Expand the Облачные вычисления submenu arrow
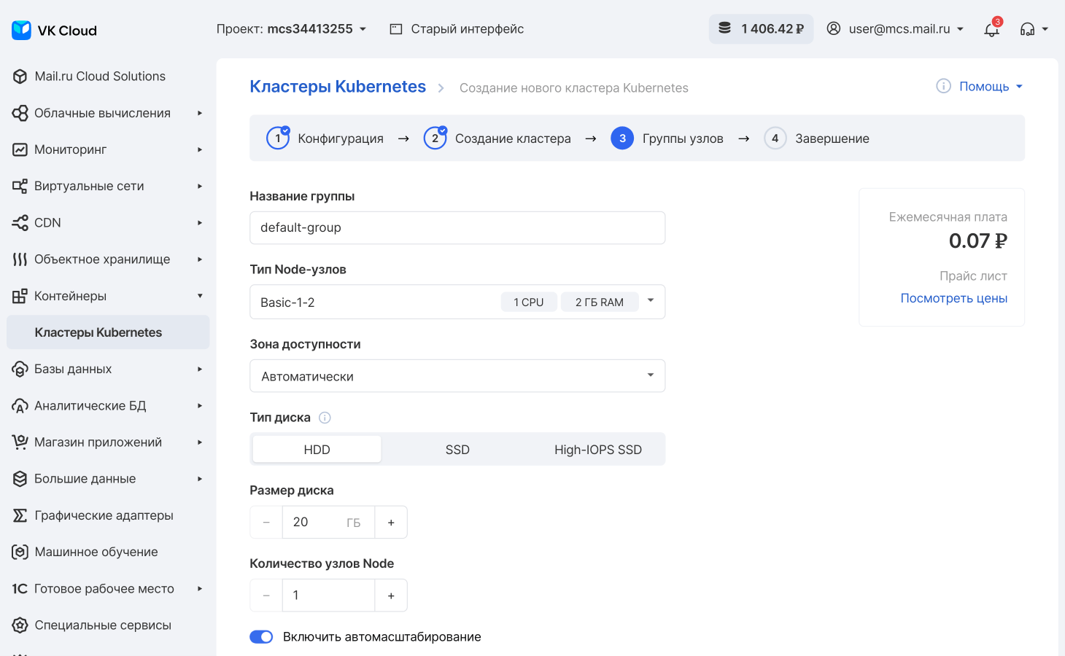 click(200, 113)
